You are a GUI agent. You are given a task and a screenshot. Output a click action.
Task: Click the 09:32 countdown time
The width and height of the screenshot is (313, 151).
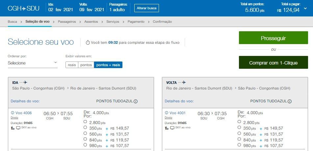click(113, 42)
